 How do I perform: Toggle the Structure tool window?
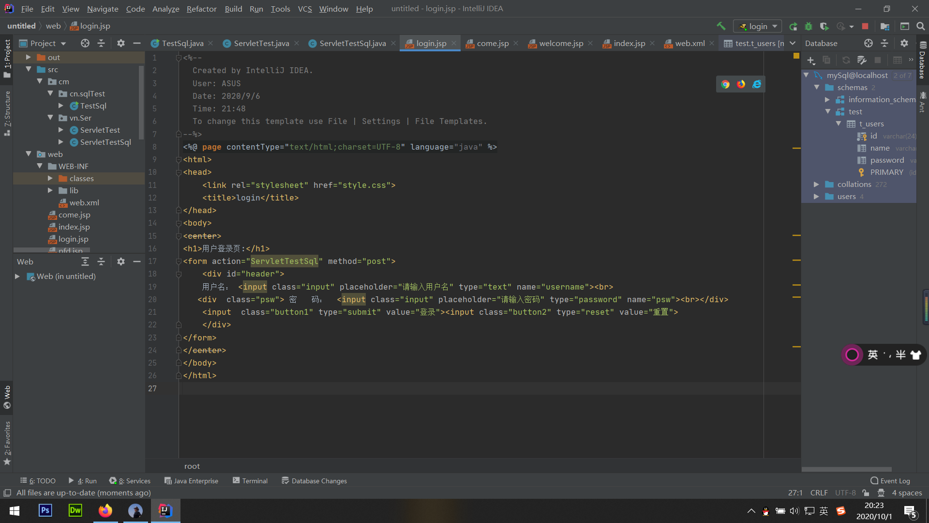[x=7, y=113]
